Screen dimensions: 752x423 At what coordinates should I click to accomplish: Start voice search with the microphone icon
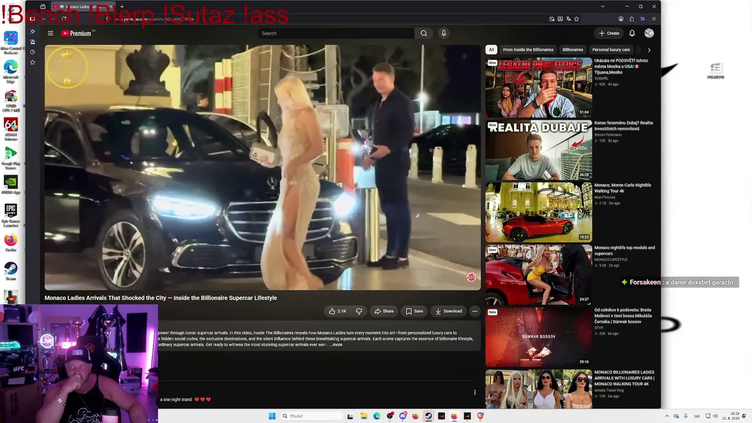click(x=444, y=33)
